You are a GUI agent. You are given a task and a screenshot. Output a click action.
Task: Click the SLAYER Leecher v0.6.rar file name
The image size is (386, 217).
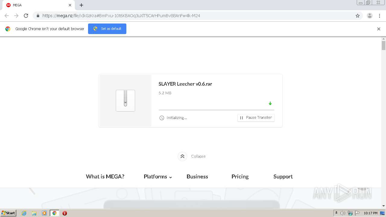pos(185,84)
